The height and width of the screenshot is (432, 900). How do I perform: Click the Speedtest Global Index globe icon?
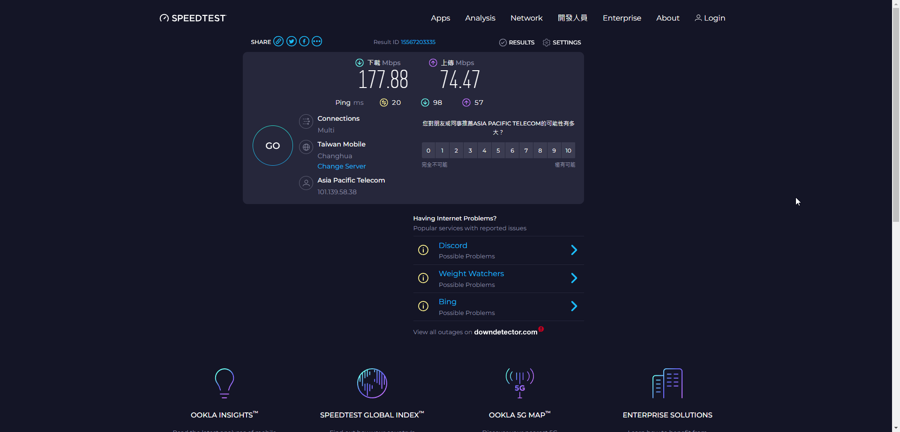tap(372, 383)
